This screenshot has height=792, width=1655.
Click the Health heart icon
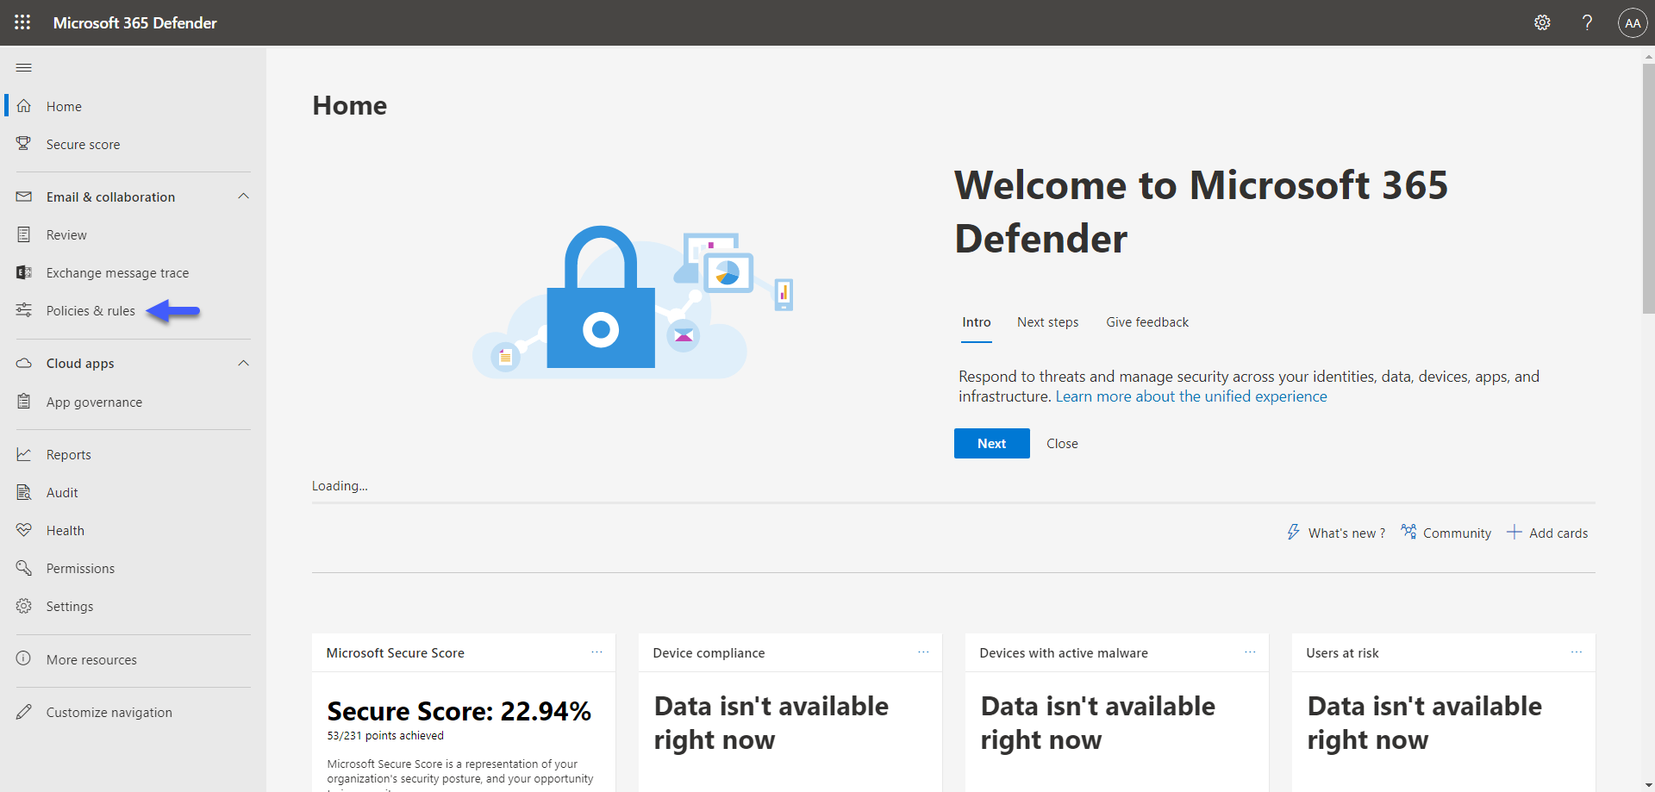coord(24,530)
